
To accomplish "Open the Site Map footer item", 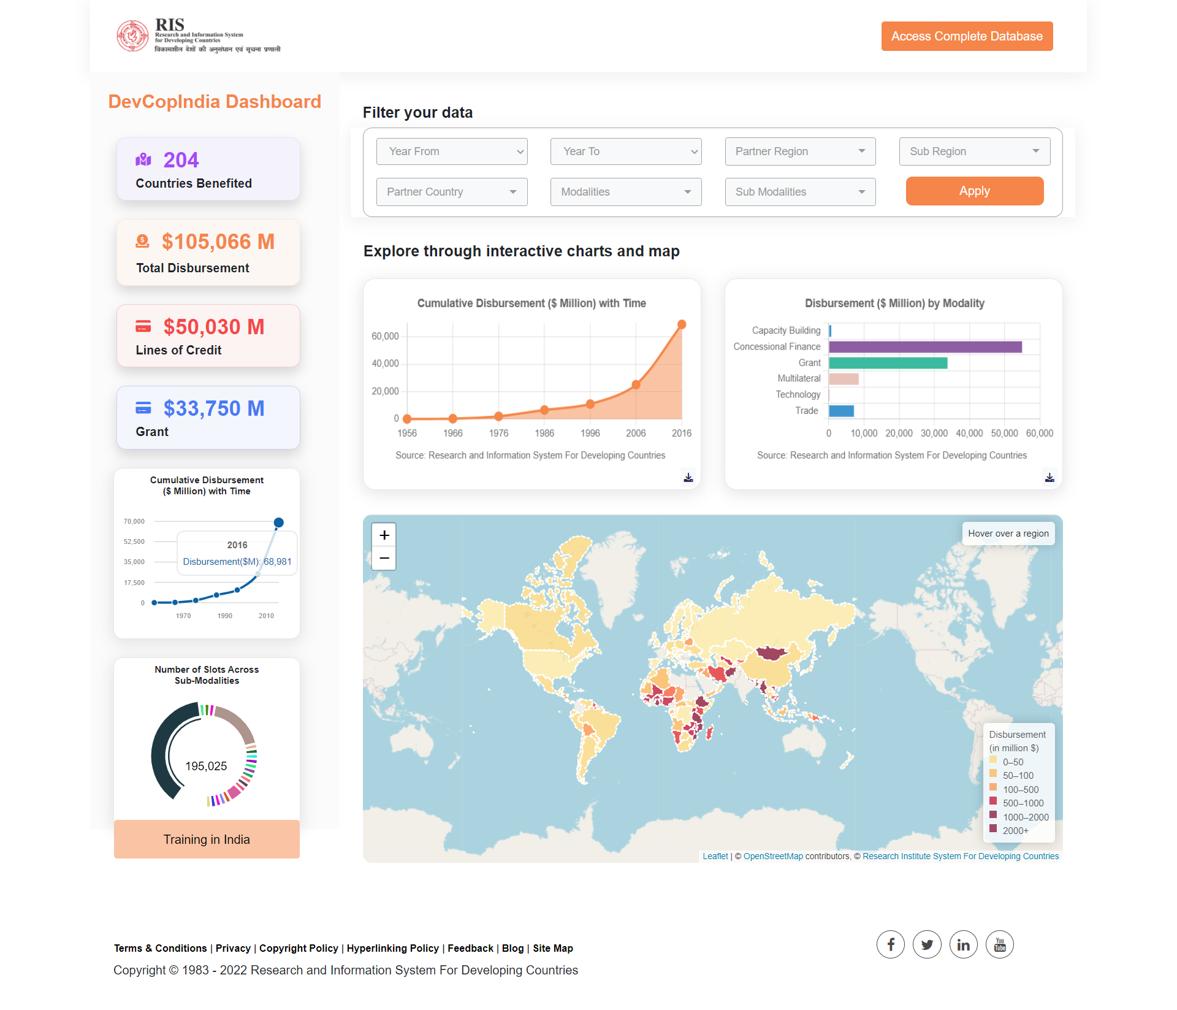I will point(552,948).
